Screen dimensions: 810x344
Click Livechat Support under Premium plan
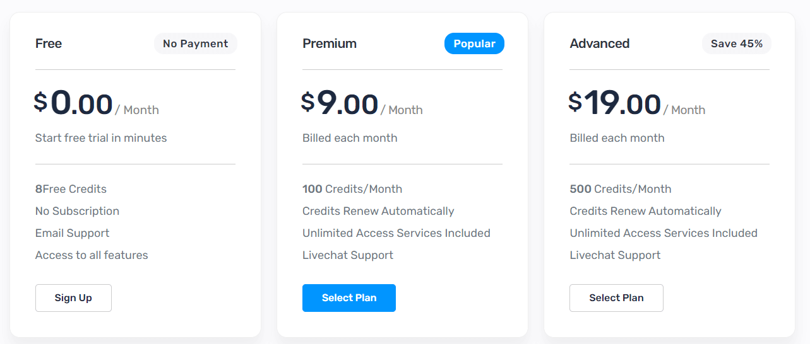pyautogui.click(x=348, y=255)
